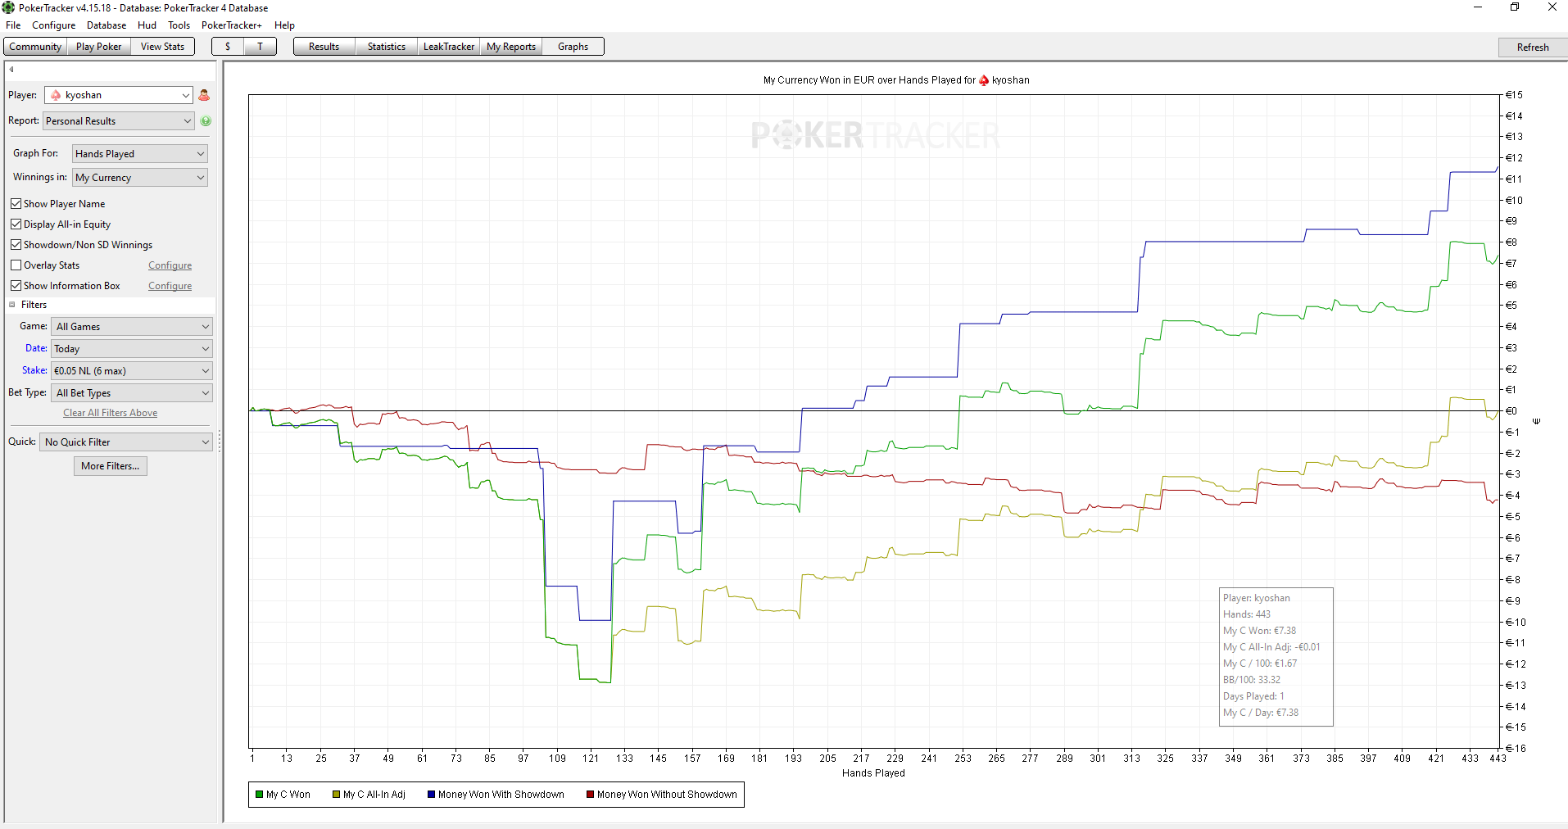Click the blue Money Won With Showdown legend marker
1568x829 pixels.
tap(431, 795)
